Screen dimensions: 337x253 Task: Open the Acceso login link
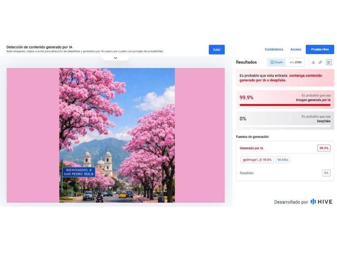point(296,49)
